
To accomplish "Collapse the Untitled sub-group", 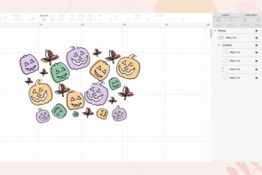I will (220, 45).
